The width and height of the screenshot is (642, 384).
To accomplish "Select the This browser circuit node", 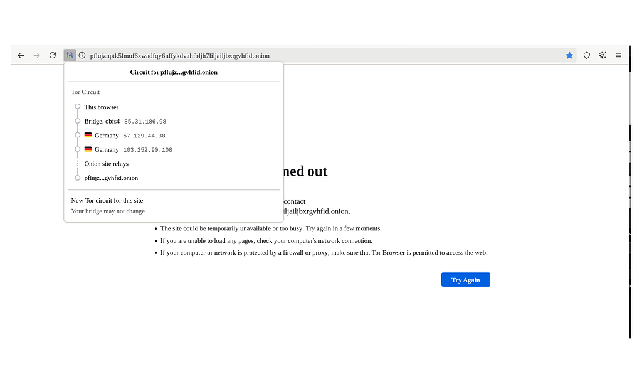I will tap(101, 107).
